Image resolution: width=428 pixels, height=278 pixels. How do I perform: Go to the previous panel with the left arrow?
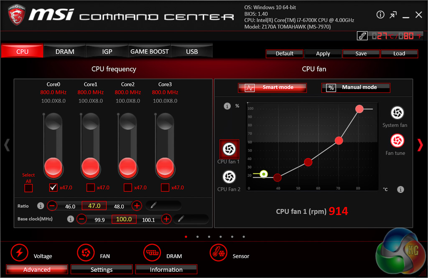[7, 145]
